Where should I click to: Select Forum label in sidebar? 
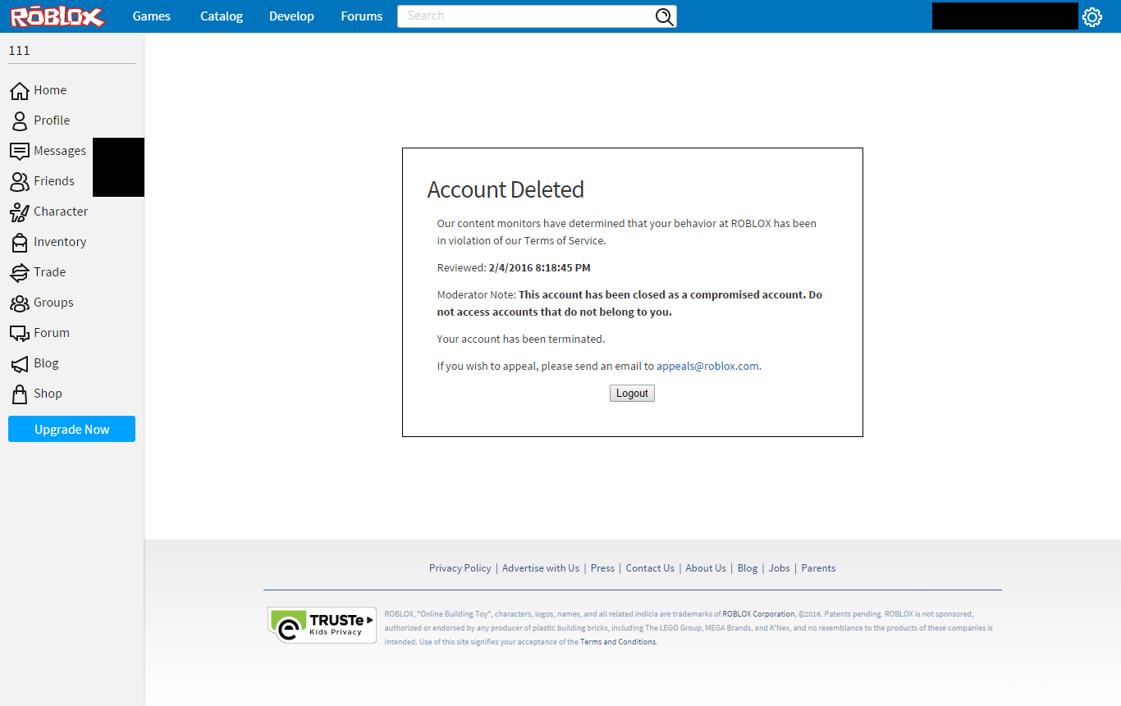(x=52, y=333)
